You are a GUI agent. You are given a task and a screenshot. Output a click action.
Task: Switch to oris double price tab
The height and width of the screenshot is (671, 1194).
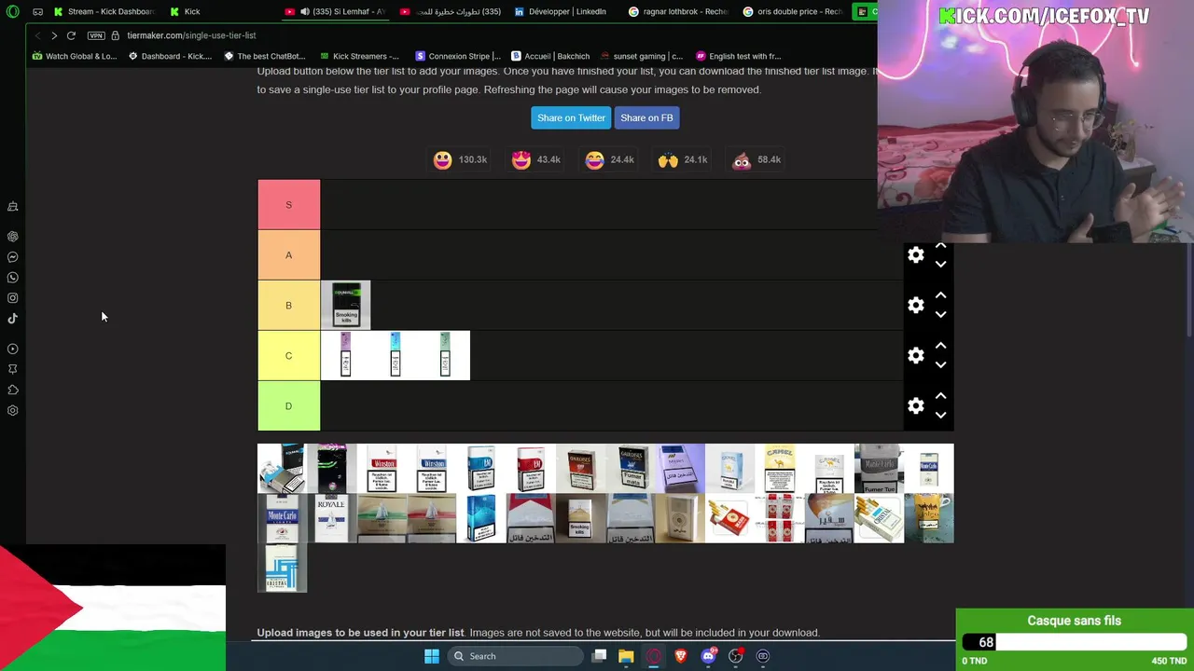pyautogui.click(x=794, y=11)
